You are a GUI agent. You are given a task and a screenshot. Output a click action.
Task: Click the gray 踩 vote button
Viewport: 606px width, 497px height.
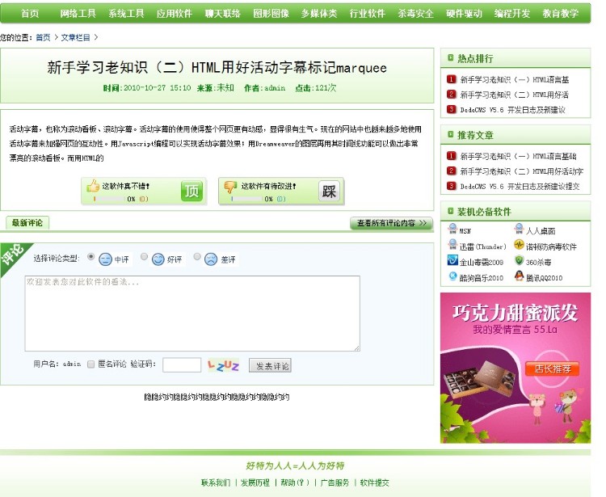tap(330, 191)
